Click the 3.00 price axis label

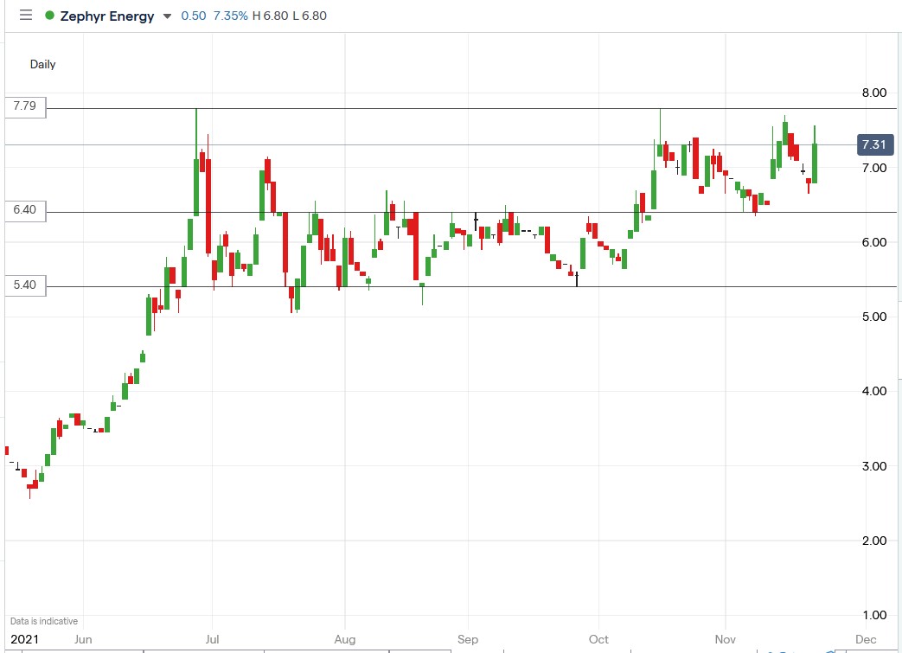tap(873, 466)
